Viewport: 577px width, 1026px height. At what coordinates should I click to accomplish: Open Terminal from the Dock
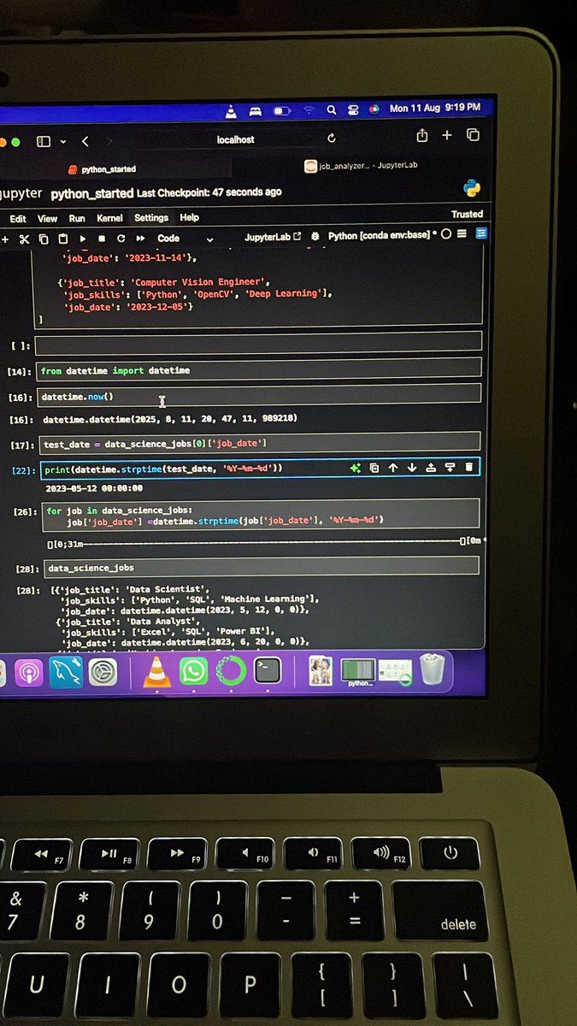(x=268, y=671)
